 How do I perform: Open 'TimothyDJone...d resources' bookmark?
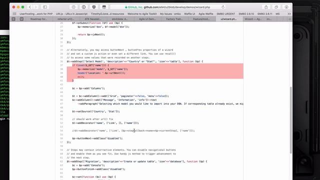107,14
